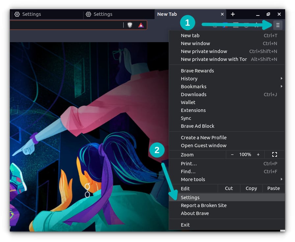Click the Copy button in the Edit row

point(251,188)
